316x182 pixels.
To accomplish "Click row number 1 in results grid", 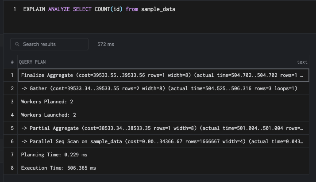I will coord(12,75).
